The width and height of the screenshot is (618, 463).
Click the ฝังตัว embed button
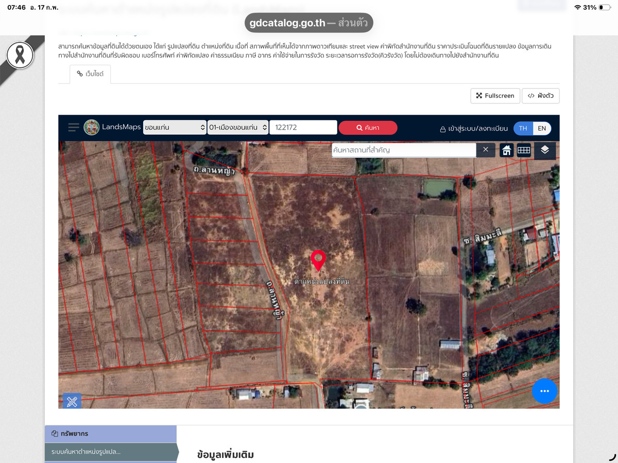[540, 96]
